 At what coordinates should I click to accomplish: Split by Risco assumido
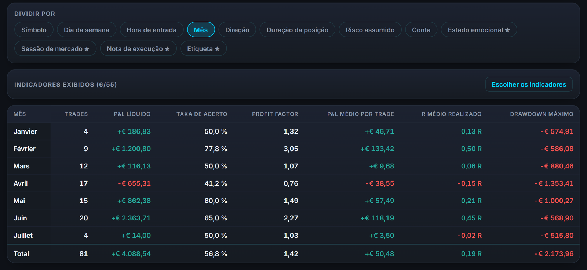click(370, 30)
